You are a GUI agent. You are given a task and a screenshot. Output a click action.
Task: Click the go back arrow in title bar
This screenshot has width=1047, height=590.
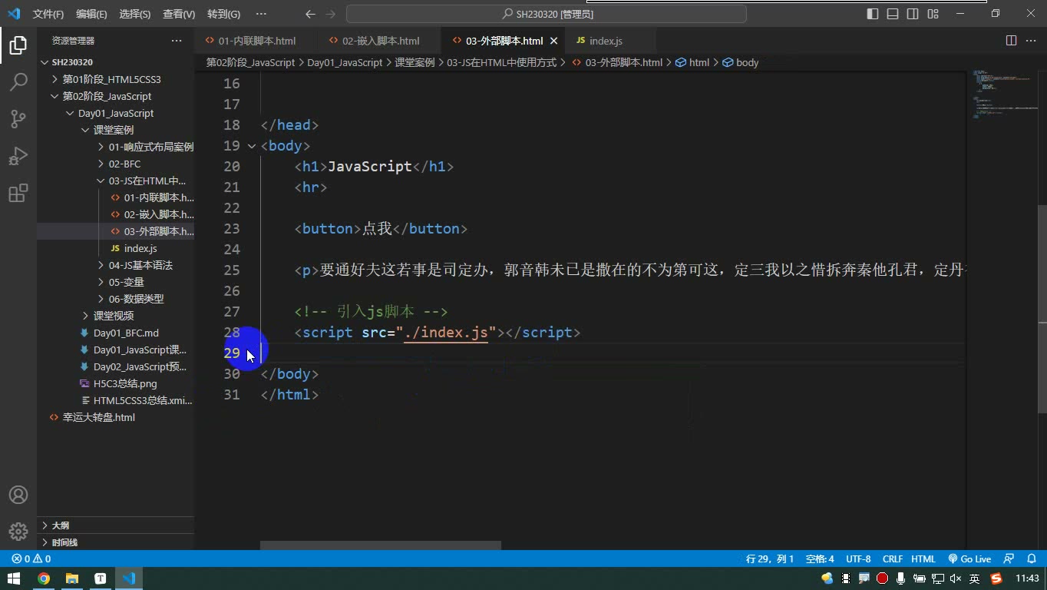coord(310,14)
